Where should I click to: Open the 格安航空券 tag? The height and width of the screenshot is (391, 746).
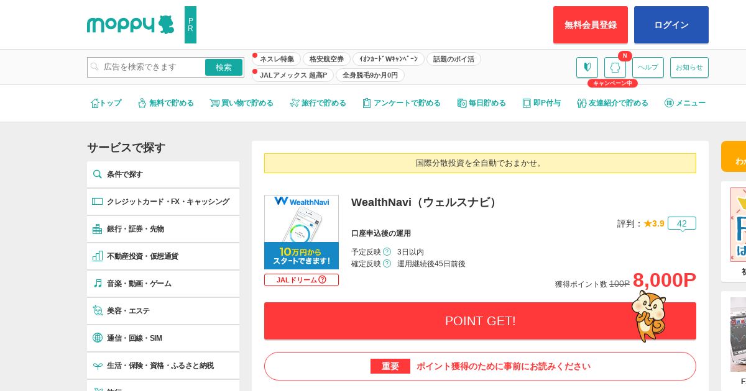327,59
